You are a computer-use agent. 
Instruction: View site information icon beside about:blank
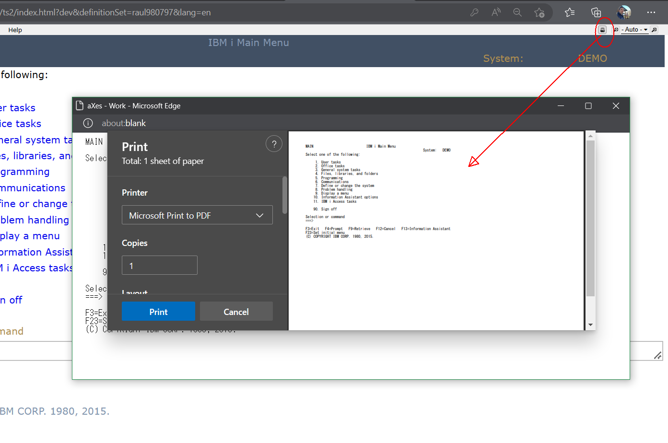click(88, 123)
